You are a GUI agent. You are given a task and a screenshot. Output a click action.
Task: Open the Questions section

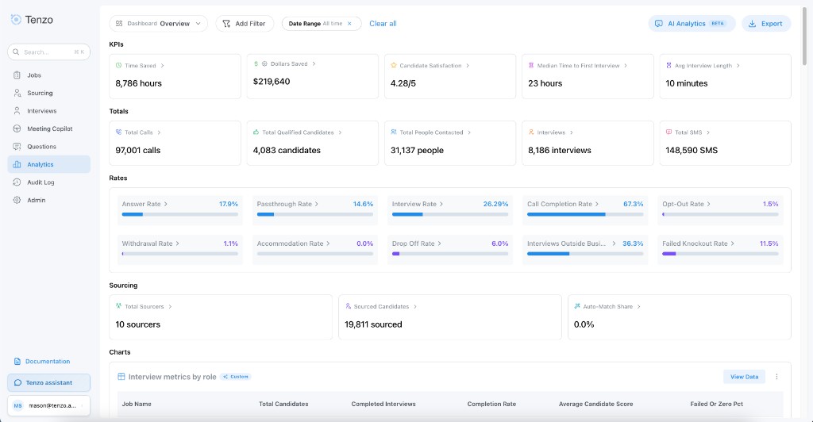point(48,147)
